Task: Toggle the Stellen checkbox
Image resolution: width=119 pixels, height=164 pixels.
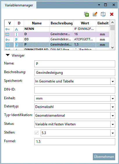Action: [x=36, y=133]
